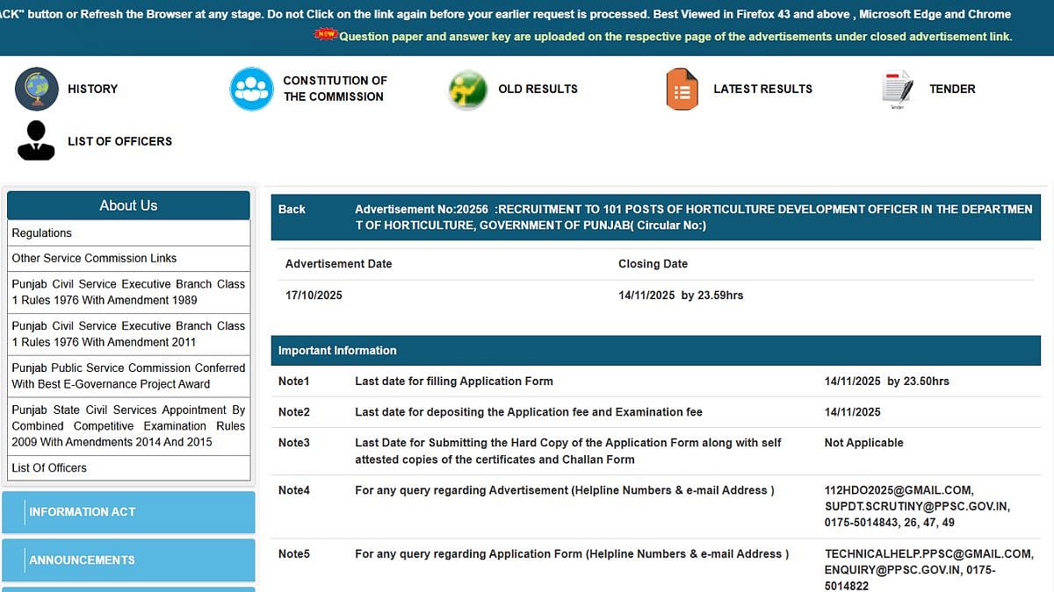This screenshot has width=1054, height=592.
Task: Expand the Announcements section
Action: pos(128,560)
